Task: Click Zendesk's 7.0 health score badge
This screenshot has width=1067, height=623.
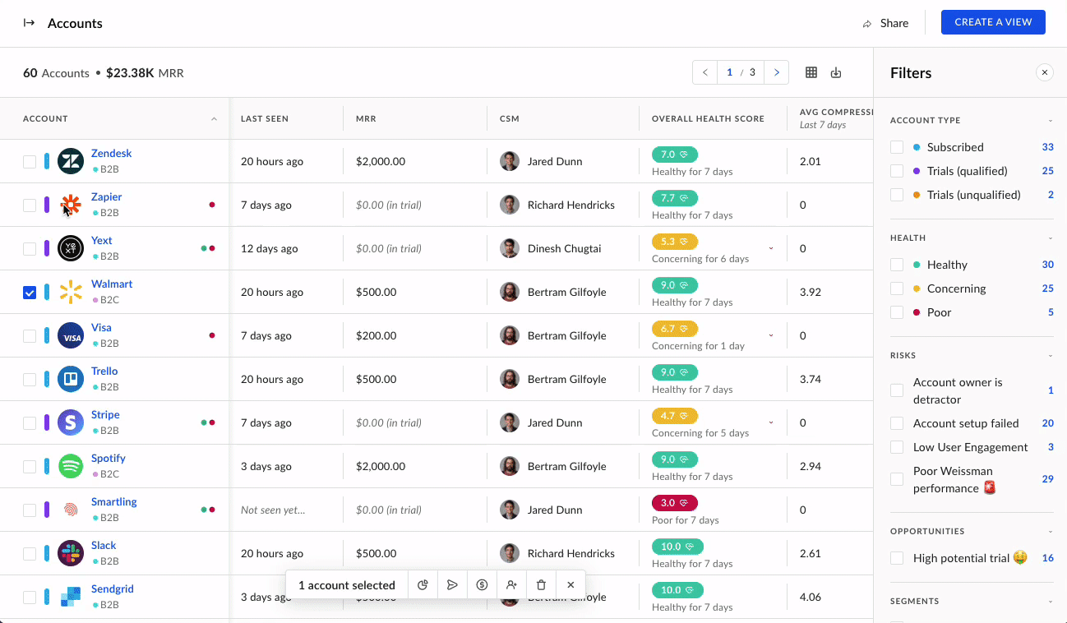Action: click(675, 155)
